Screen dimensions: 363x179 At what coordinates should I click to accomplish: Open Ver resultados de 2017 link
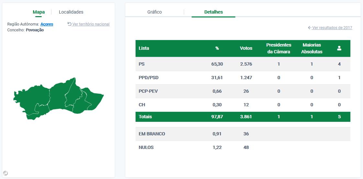332,28
